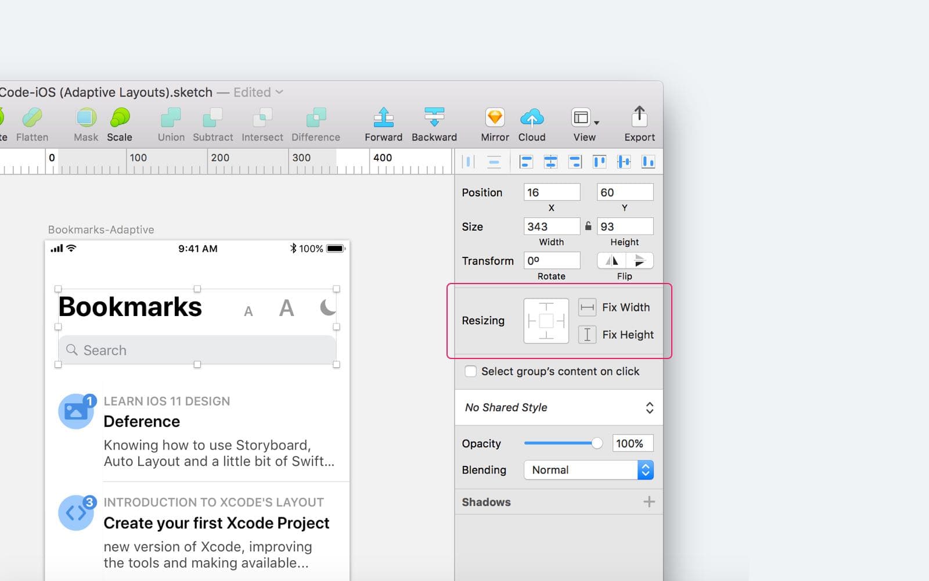Select Create your first Xcode Project text

(x=217, y=523)
